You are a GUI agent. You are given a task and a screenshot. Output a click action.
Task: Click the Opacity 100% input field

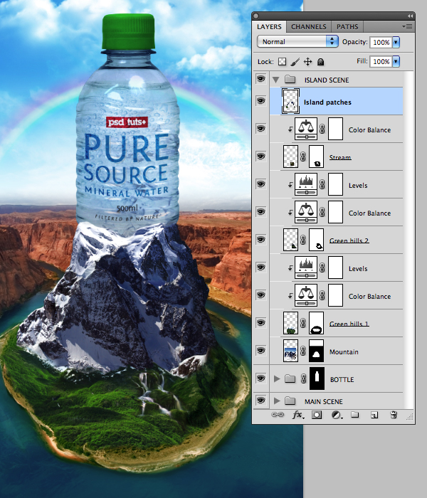click(381, 42)
